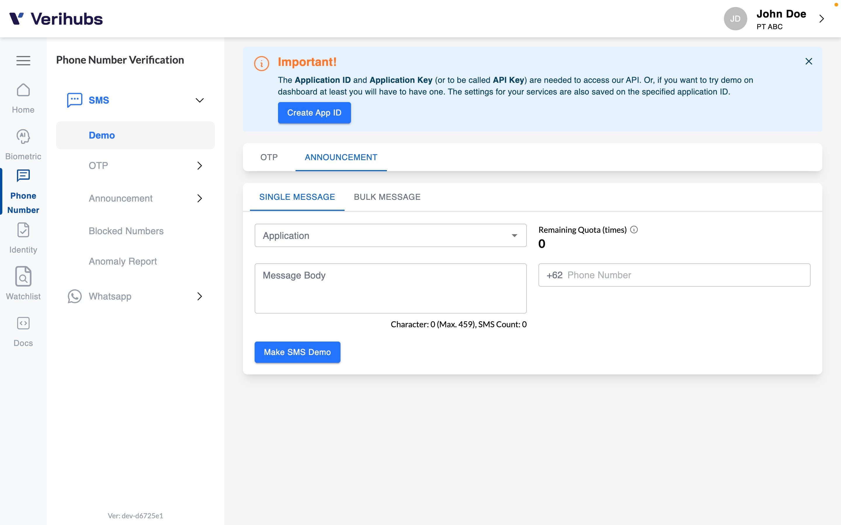Click the version label dev-d6725e1

coord(135,516)
